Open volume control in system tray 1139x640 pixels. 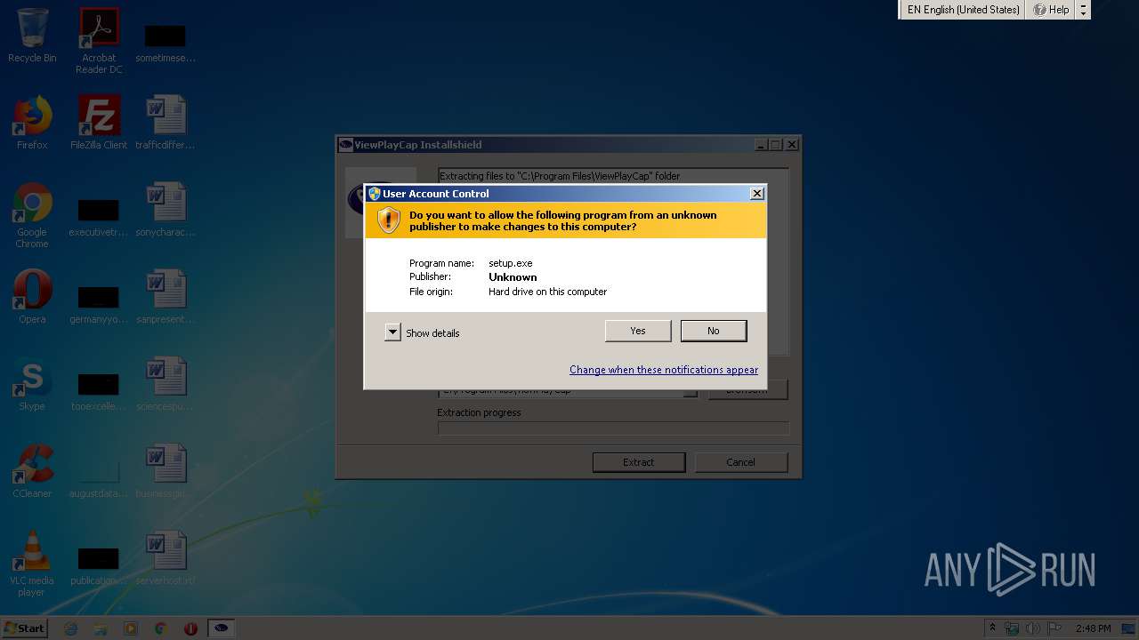[1033, 628]
